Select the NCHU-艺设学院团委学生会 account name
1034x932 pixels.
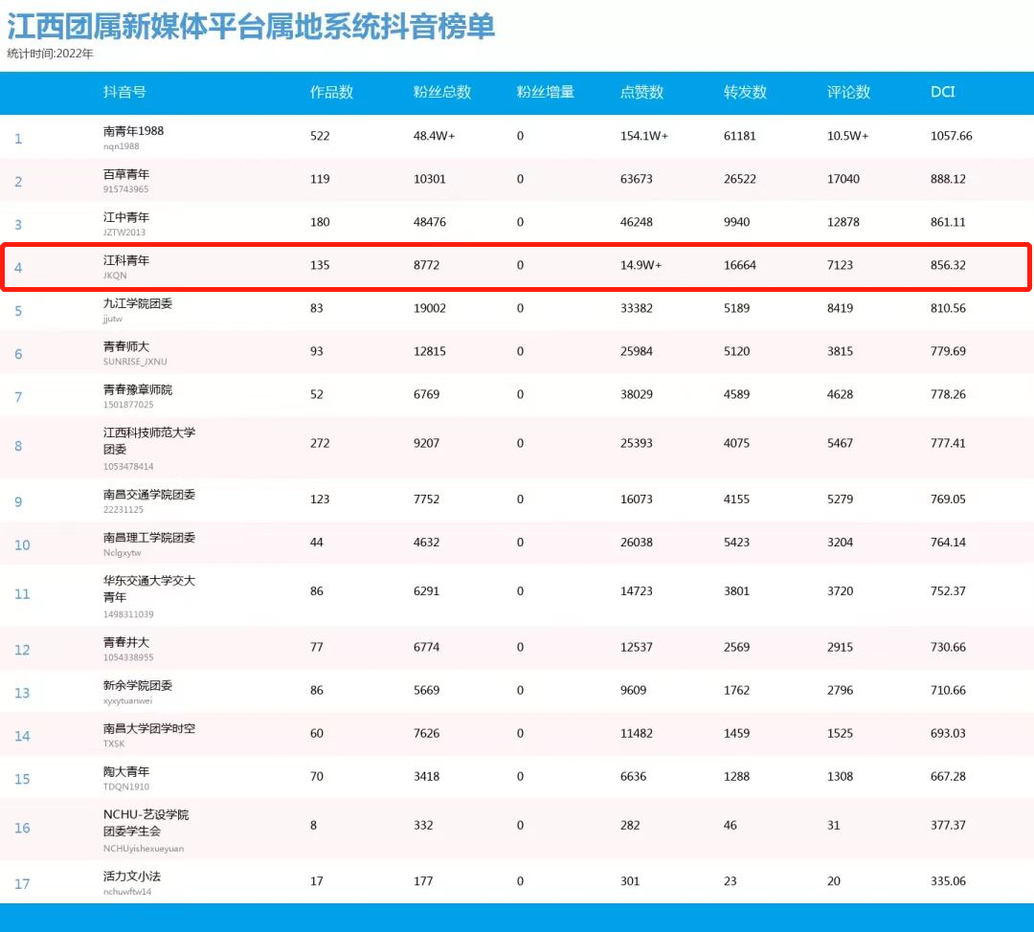(146, 823)
